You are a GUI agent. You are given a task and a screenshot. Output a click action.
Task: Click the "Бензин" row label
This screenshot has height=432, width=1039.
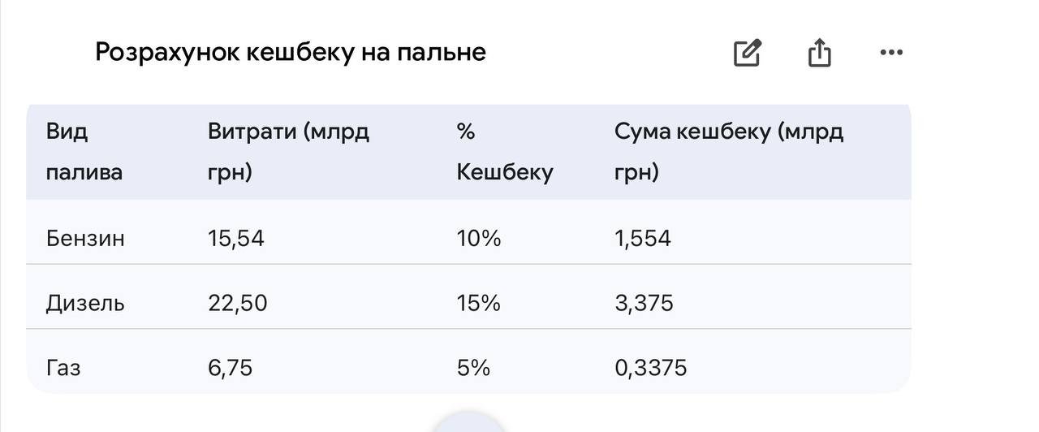coord(85,239)
